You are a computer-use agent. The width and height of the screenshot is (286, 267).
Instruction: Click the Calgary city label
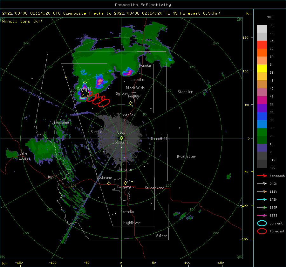tap(124, 187)
